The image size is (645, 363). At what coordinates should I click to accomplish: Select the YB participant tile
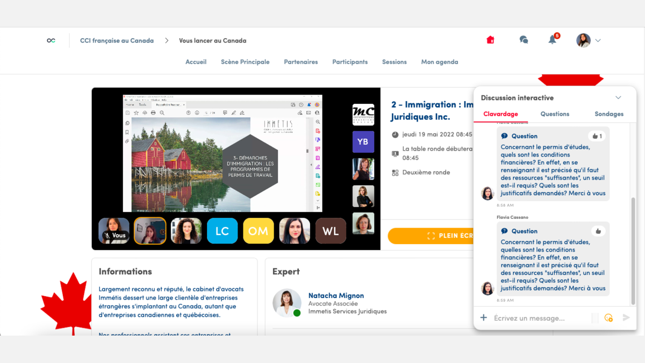coord(363,142)
